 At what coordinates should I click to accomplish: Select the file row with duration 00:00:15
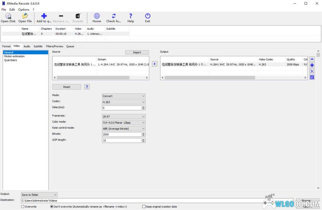coord(66,34)
